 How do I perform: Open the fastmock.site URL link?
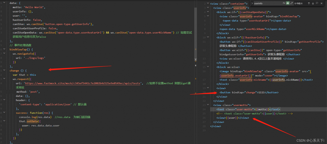point(83,83)
